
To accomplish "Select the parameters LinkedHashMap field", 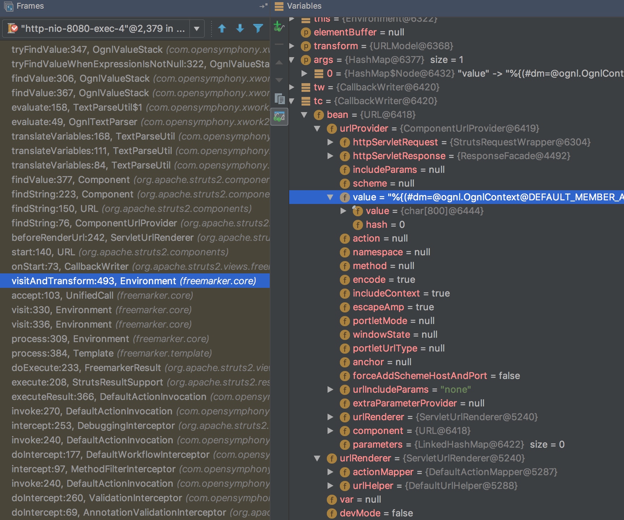I will (456, 444).
